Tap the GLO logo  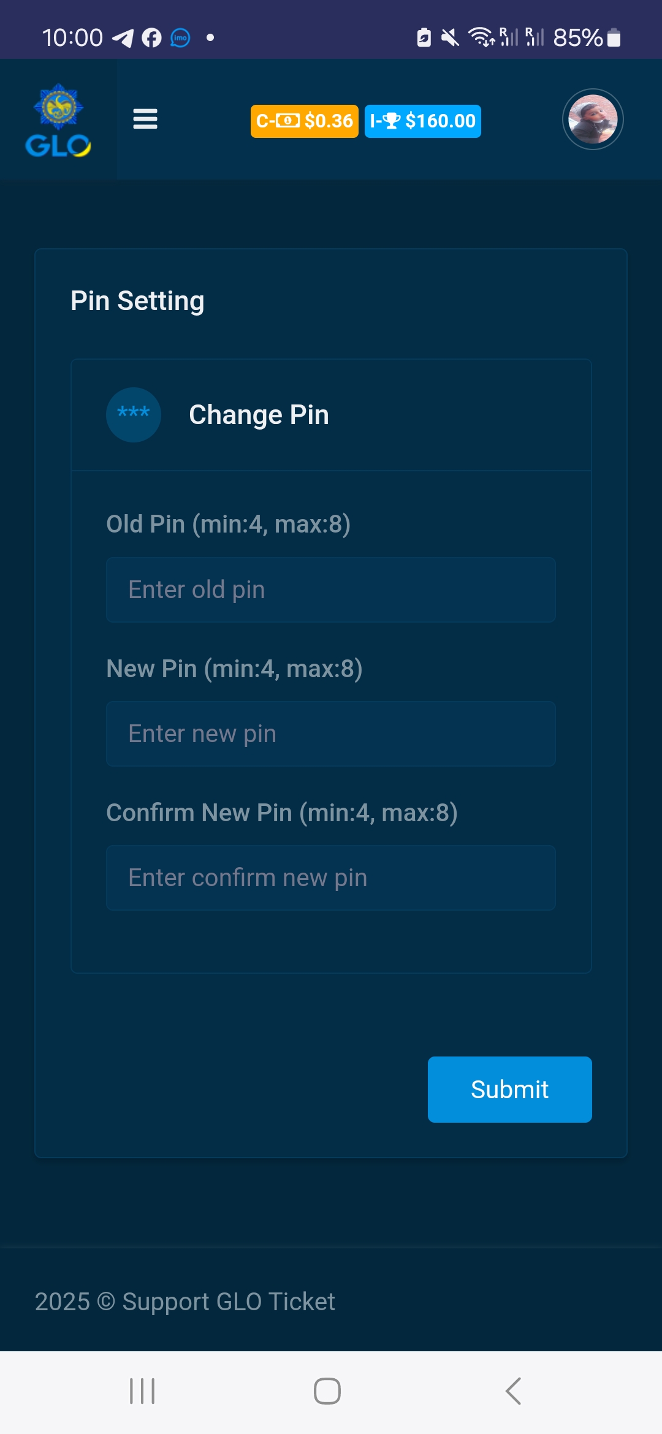(x=58, y=120)
